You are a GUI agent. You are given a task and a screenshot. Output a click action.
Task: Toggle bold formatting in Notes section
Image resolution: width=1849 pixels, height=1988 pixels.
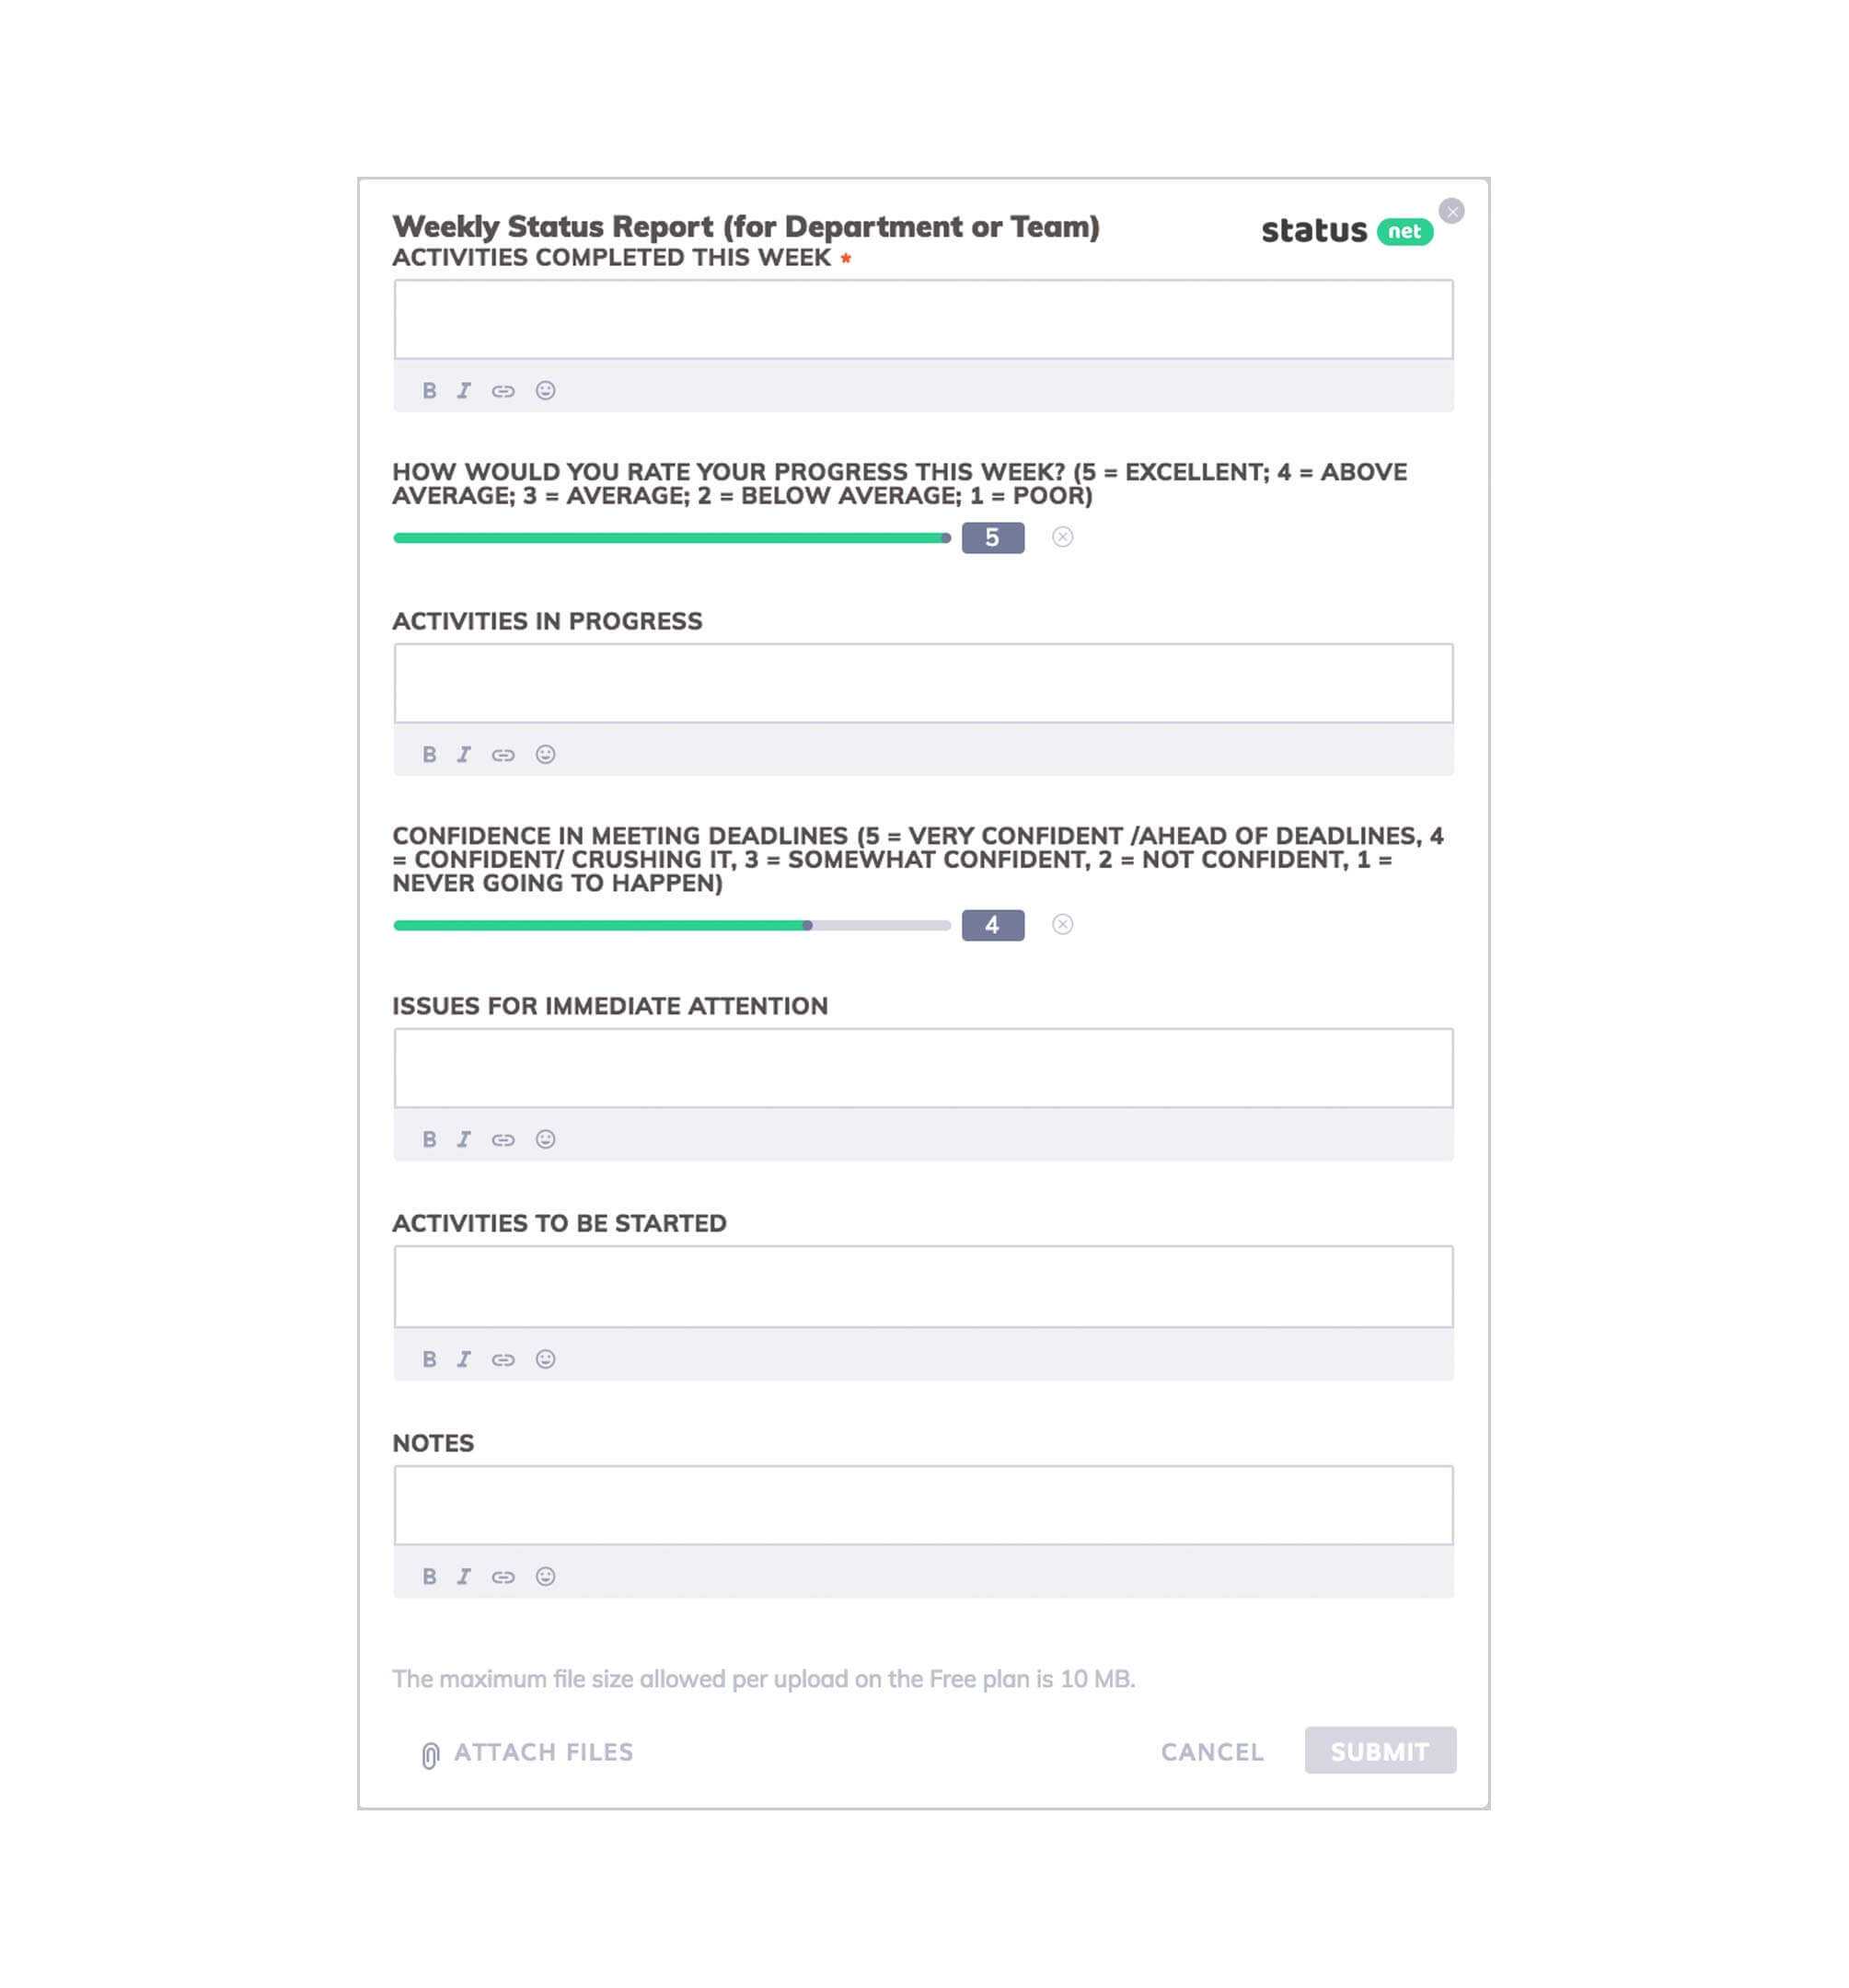point(431,1575)
